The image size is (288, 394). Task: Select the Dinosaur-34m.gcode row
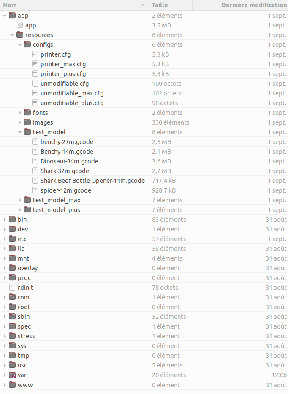click(144, 161)
